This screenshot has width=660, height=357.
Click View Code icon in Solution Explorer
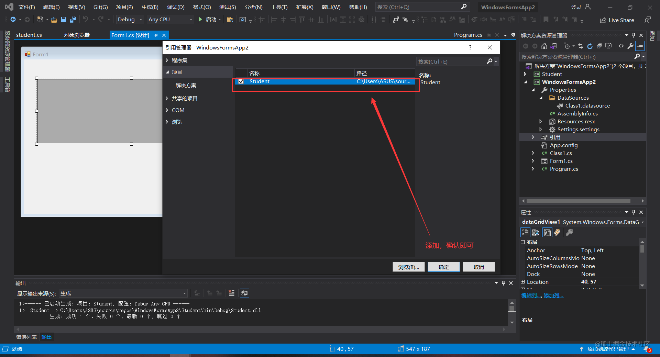tap(621, 46)
